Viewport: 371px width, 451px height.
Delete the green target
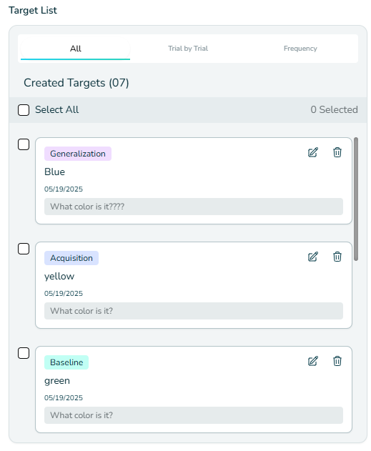(337, 361)
